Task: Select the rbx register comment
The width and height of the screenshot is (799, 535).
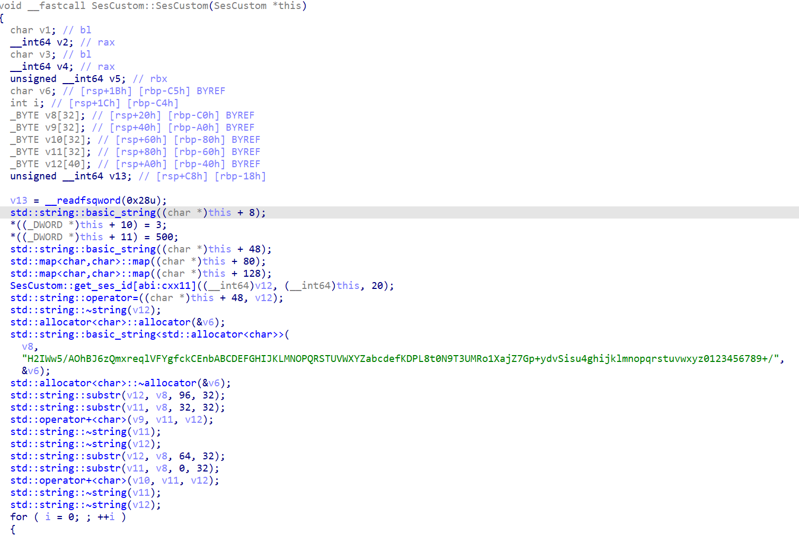Action: click(158, 79)
